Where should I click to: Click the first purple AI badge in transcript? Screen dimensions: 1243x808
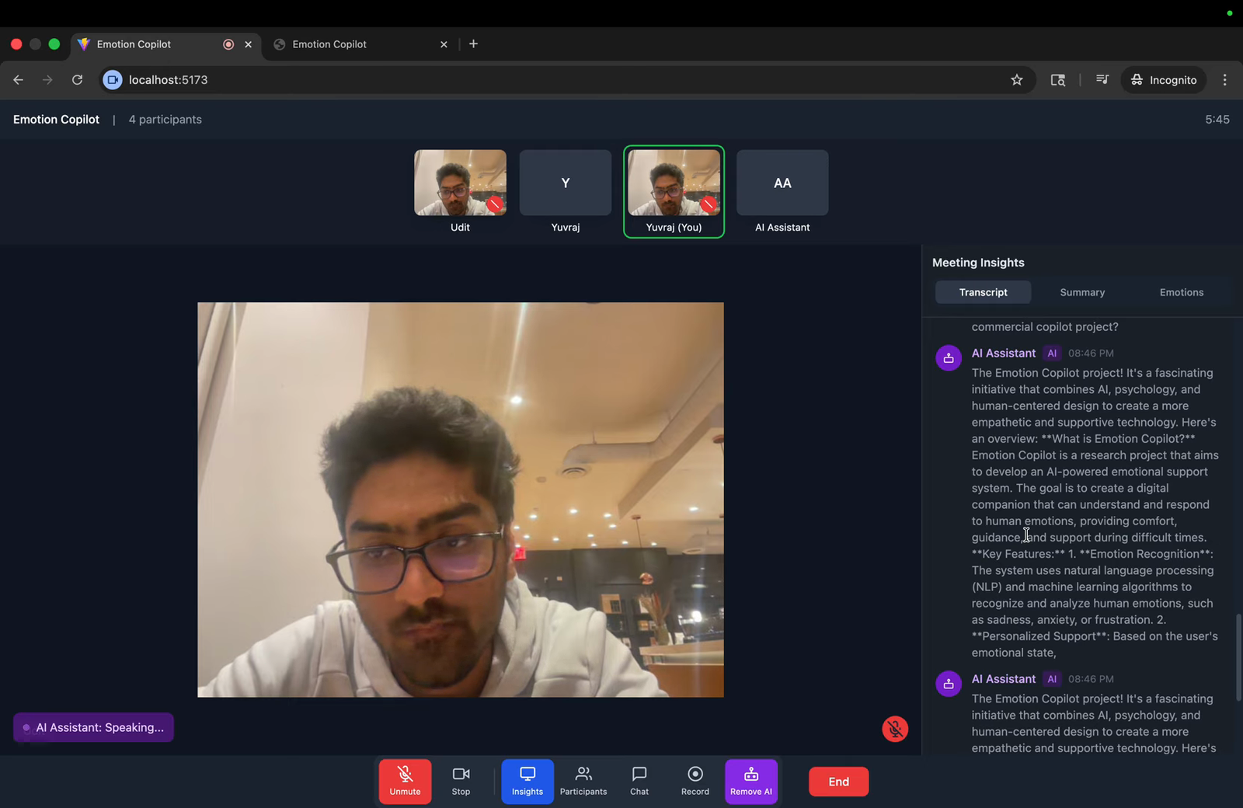(1052, 353)
